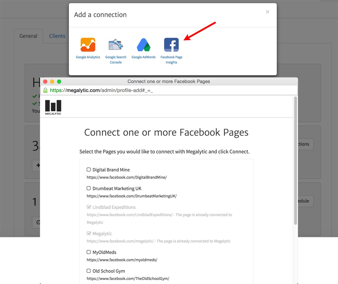
Task: Select the Google Search Console icon
Action: tap(116, 45)
